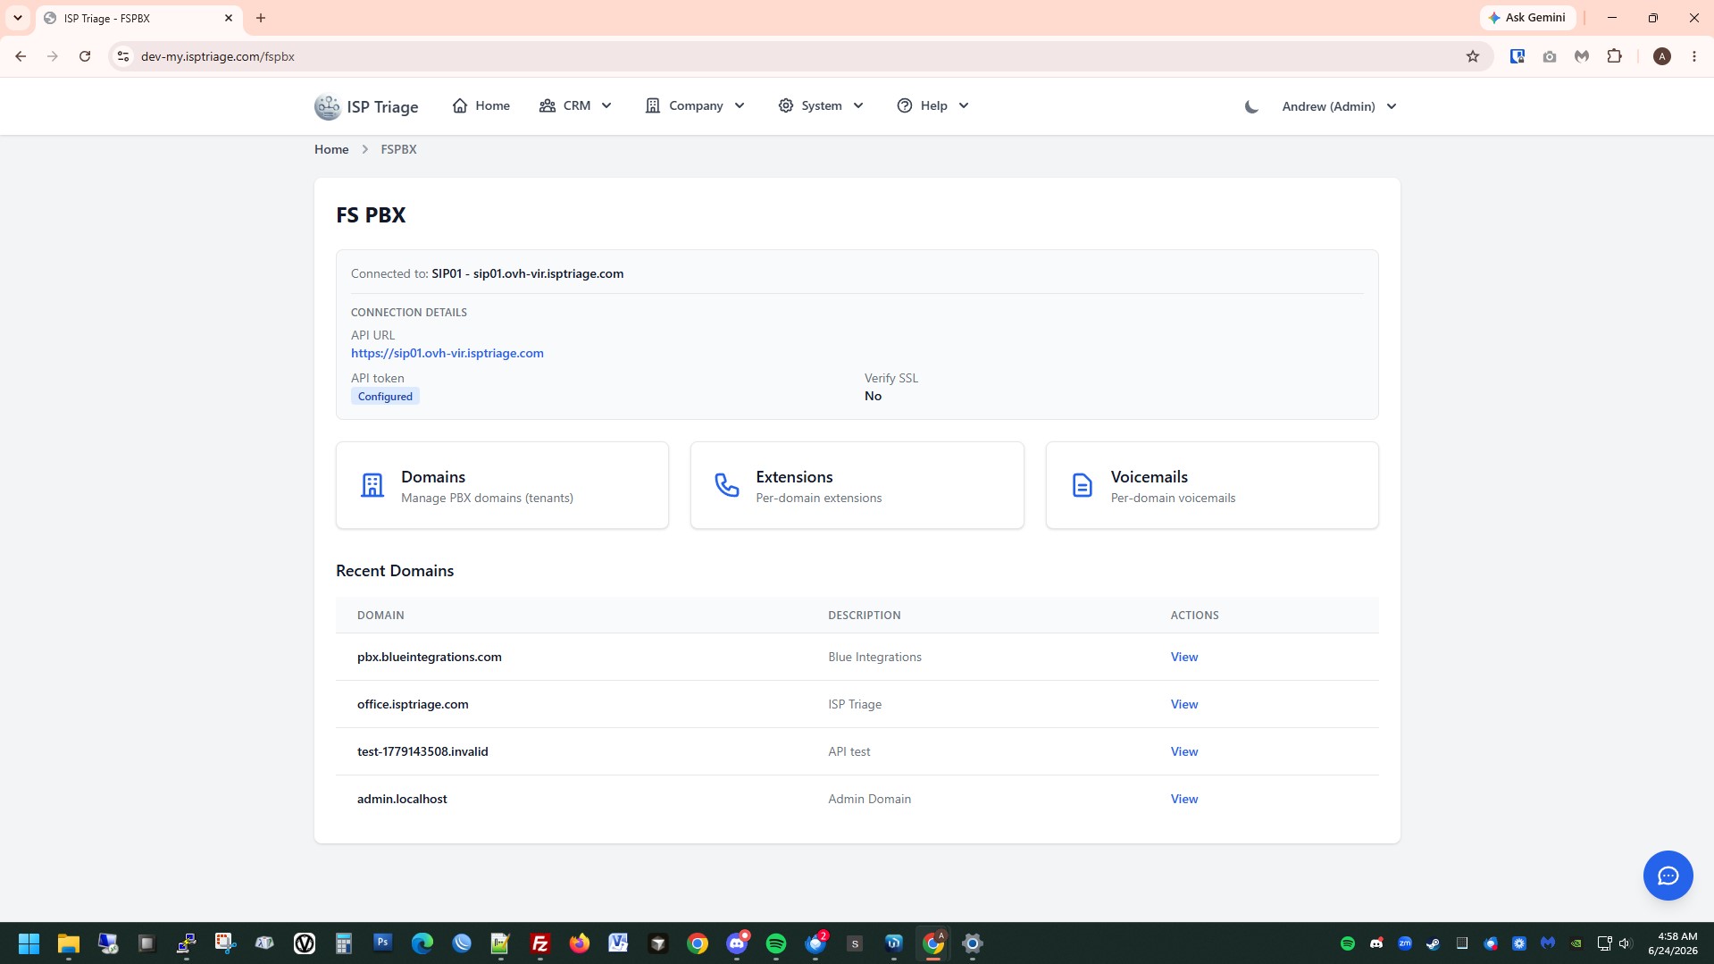Viewport: 1714px width, 964px height.
Task: View the office.isptriage.com domain
Action: 1184,704
